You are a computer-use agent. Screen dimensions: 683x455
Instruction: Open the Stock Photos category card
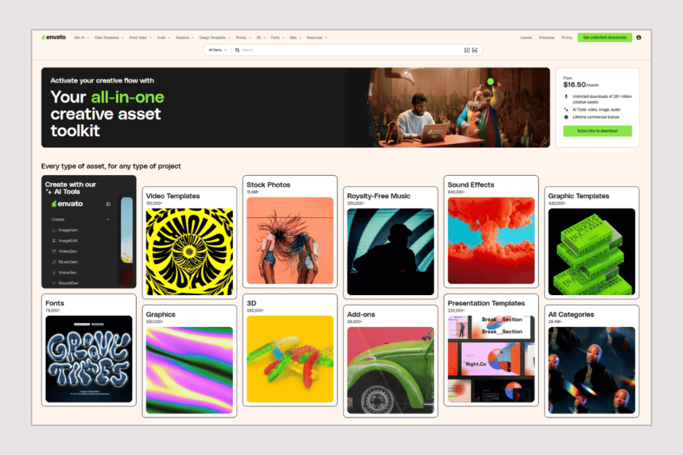(290, 232)
